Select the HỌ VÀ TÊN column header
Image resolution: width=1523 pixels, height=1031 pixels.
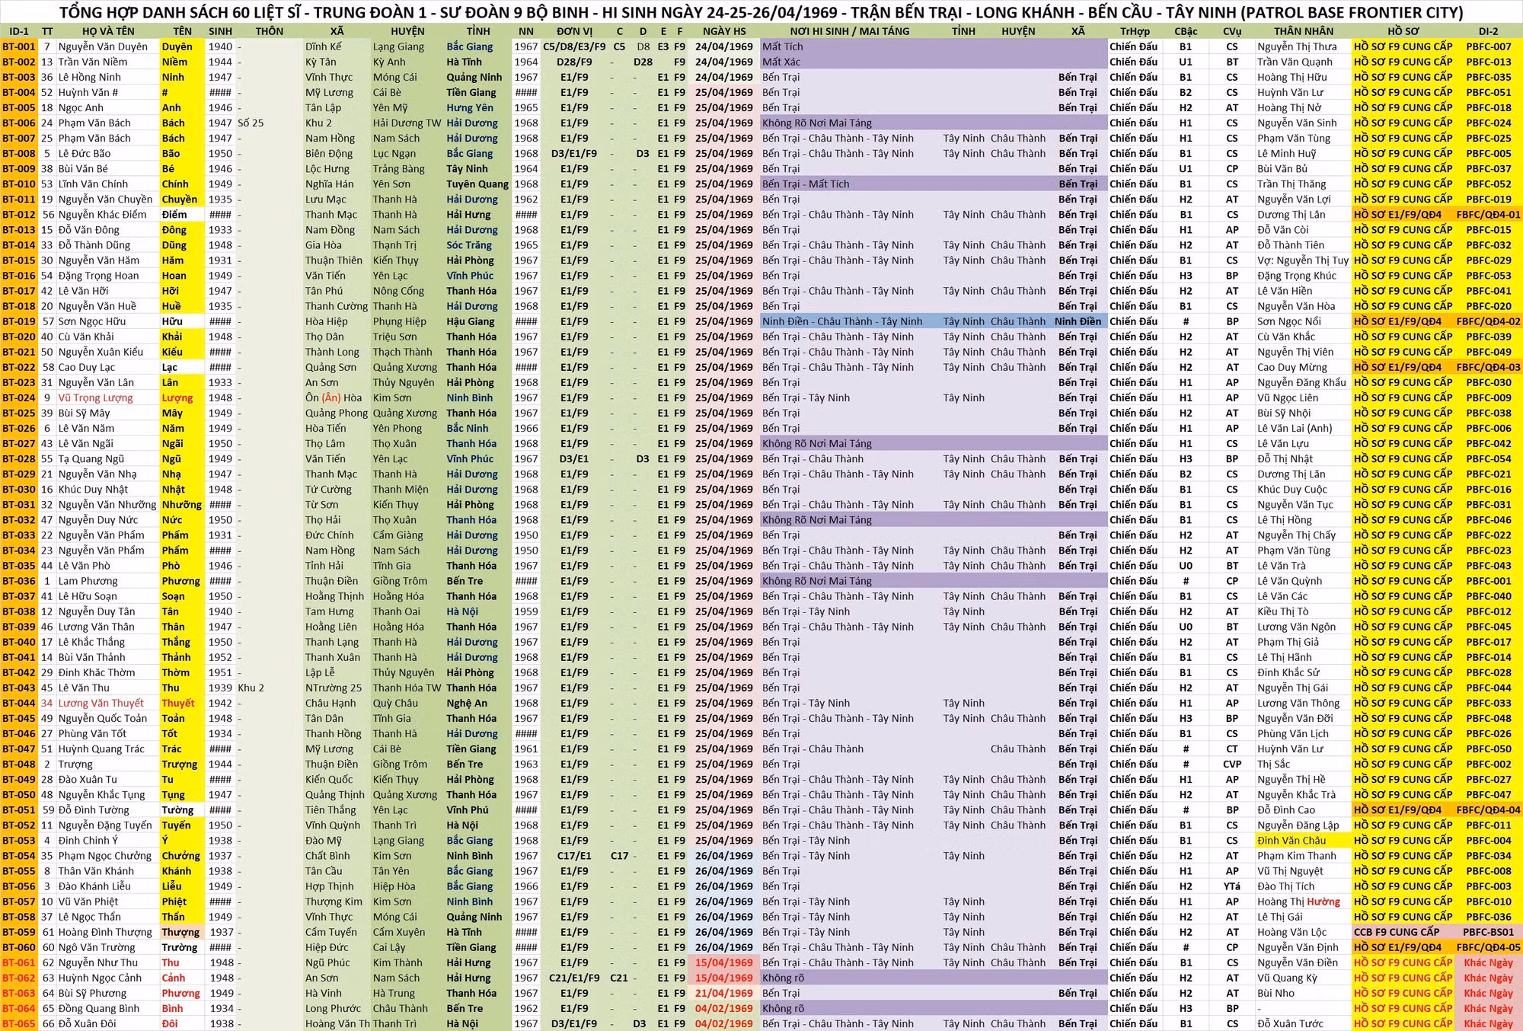[108, 31]
